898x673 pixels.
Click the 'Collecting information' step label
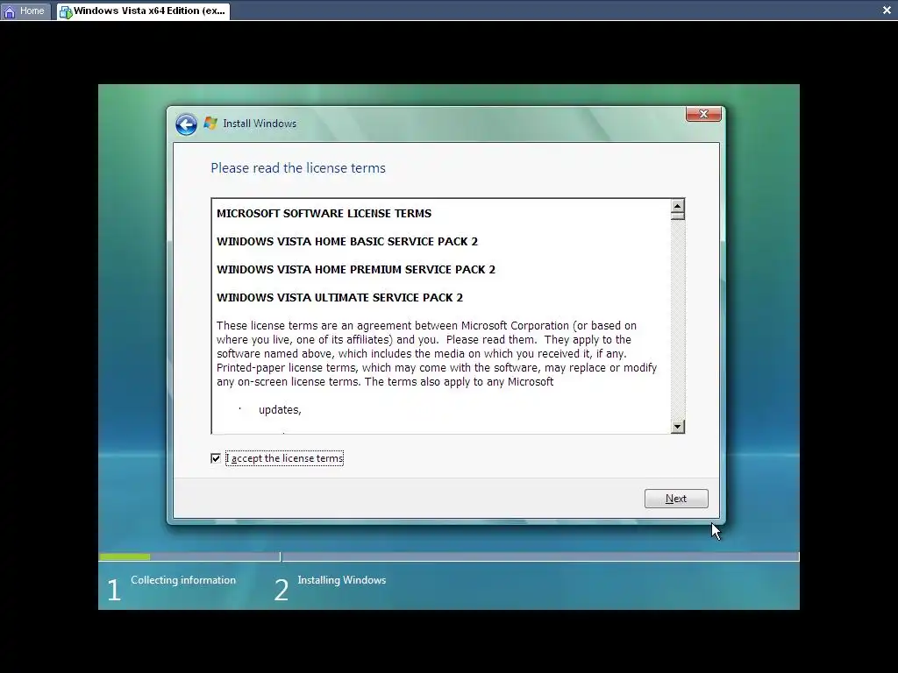[x=183, y=580]
